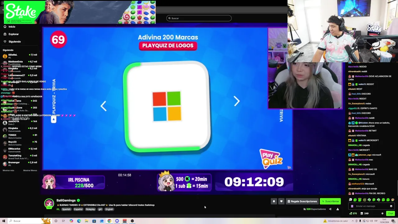Open the shop icon showing 249
Viewport: 398px width, 224px height.
[364, 213]
